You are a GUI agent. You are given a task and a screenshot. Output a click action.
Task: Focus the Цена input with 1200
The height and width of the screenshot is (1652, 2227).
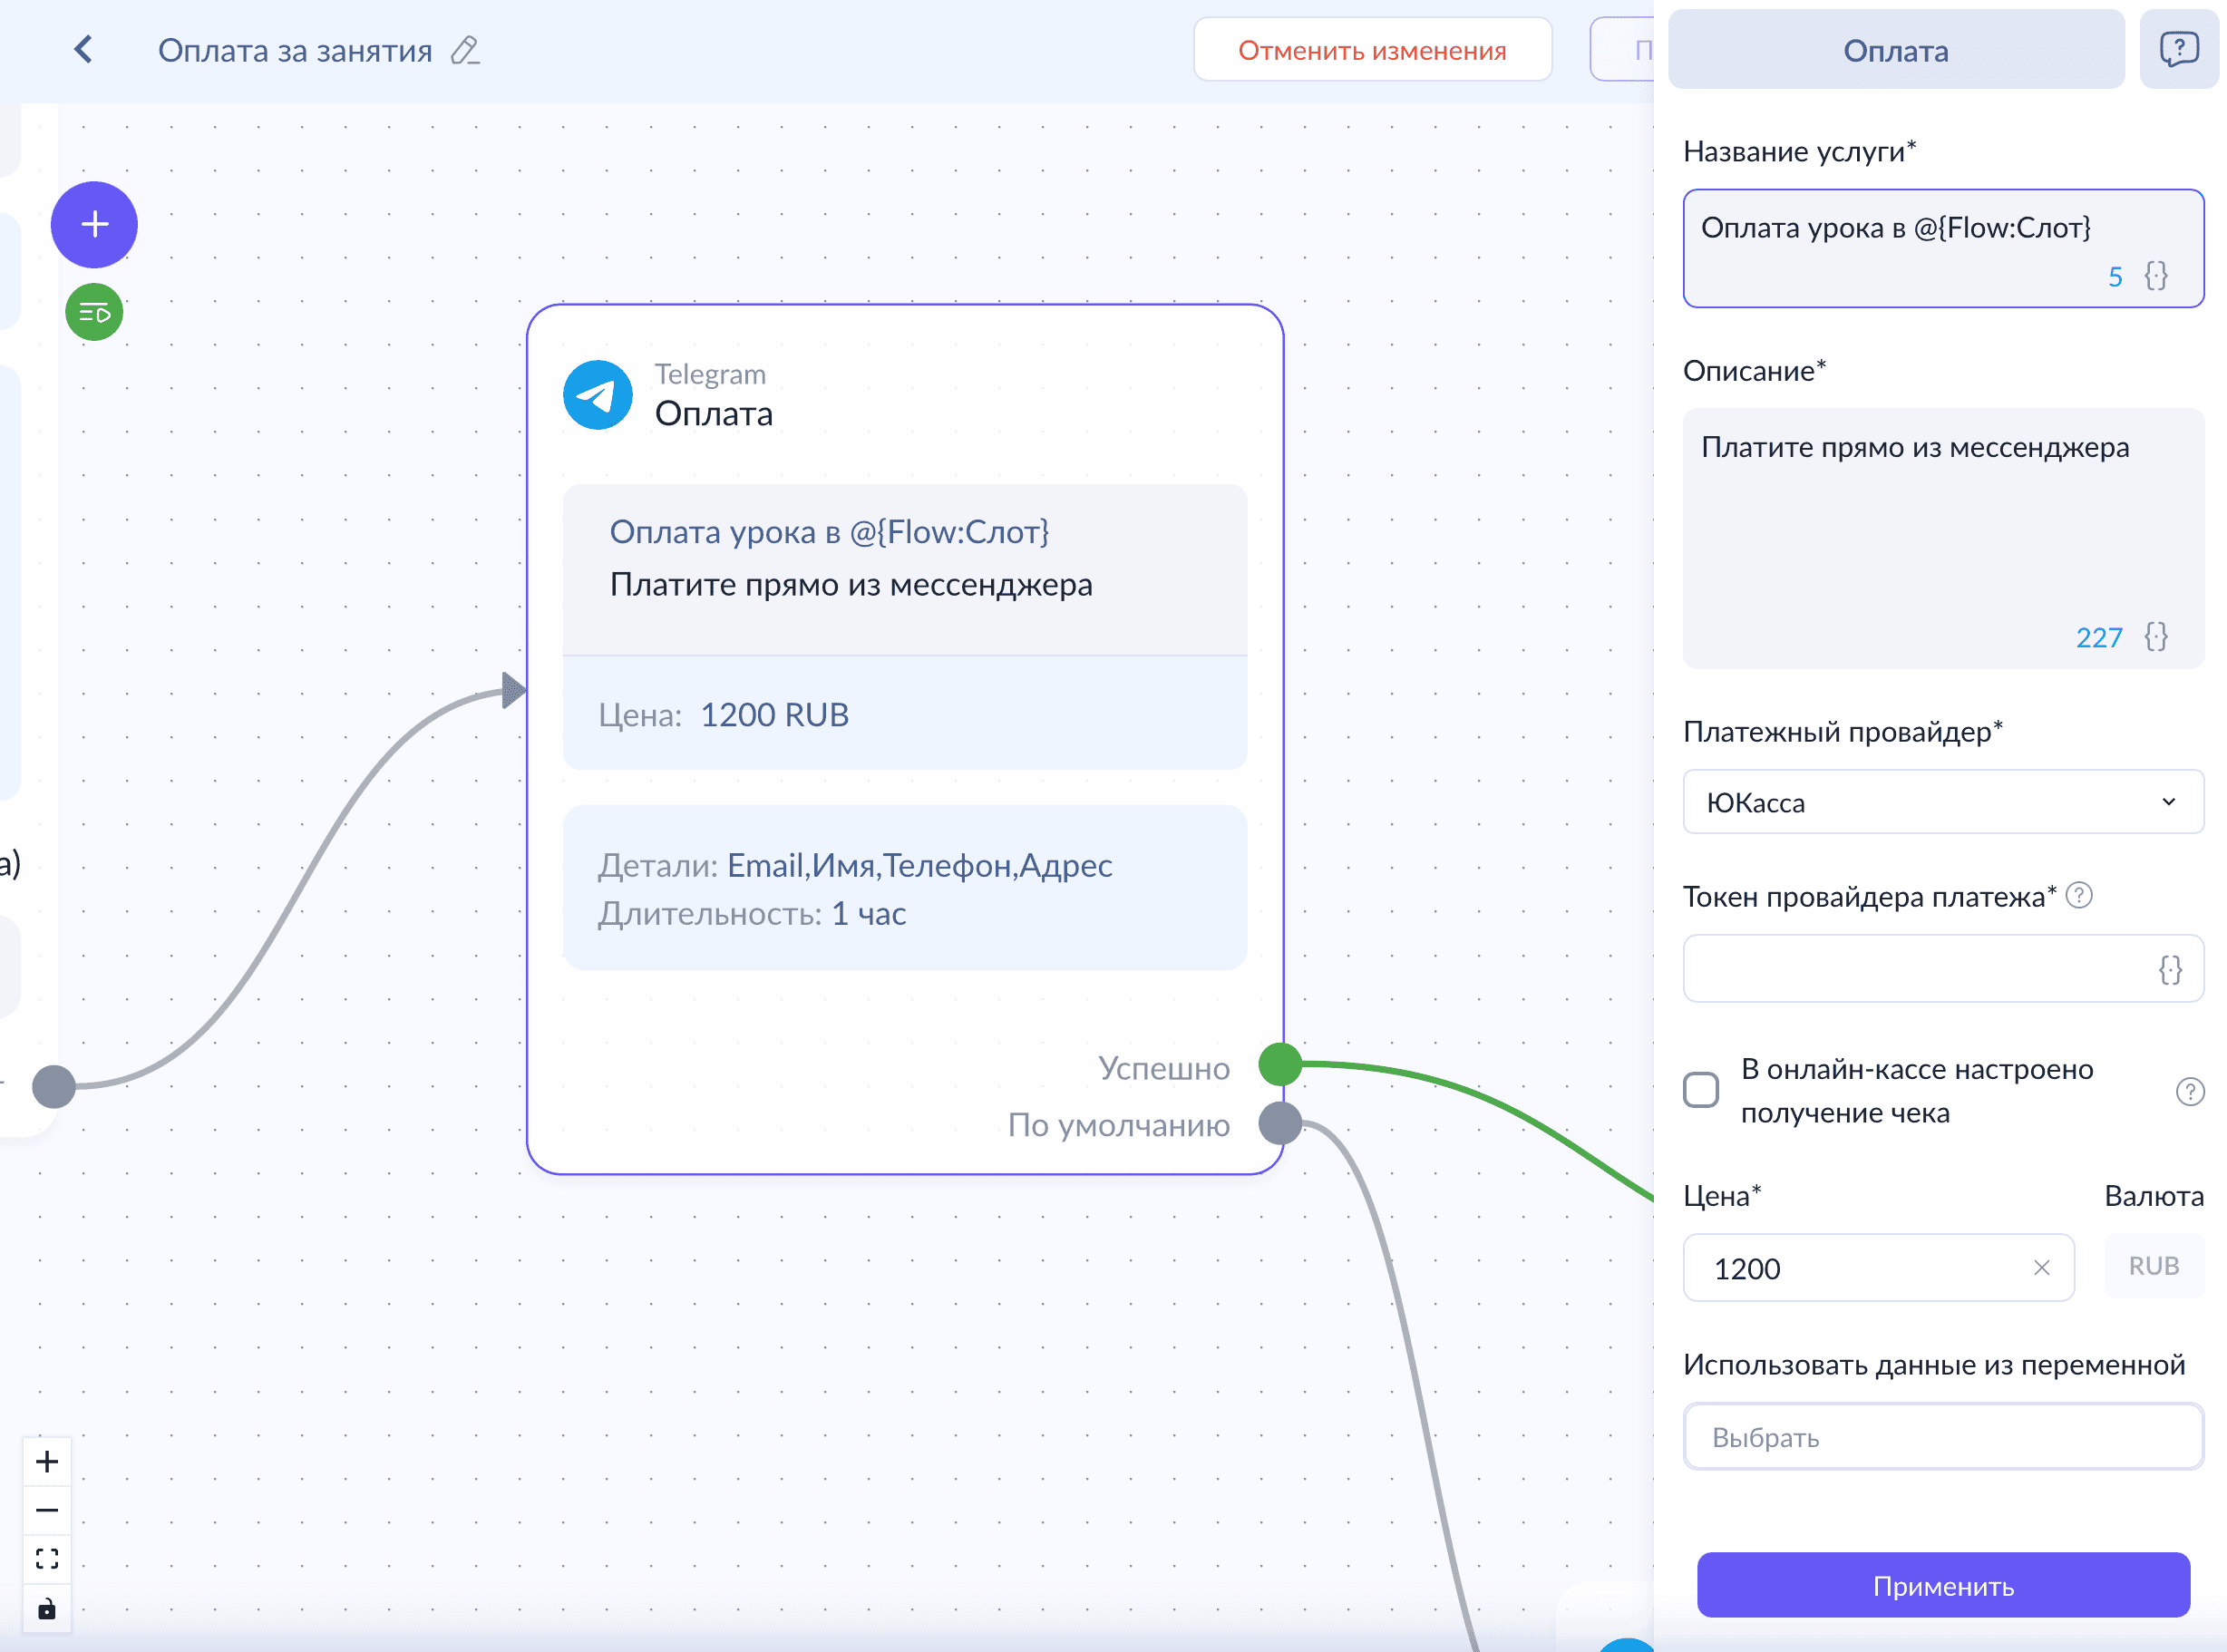pos(1878,1268)
